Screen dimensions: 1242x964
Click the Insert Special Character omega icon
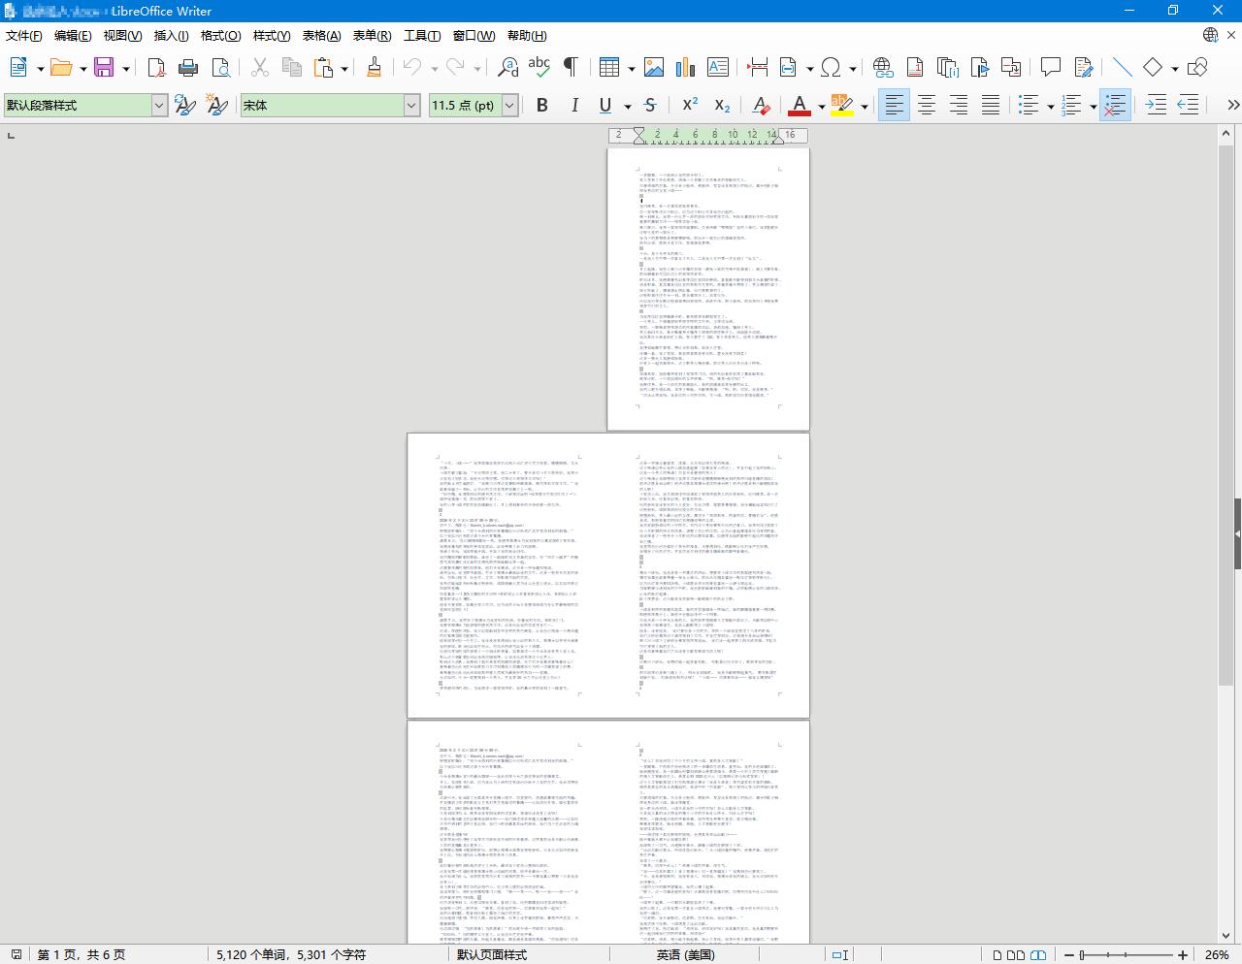pos(830,67)
